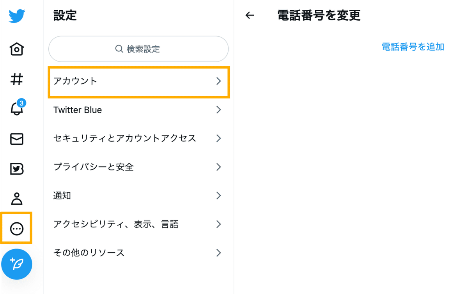Click the 電話番号を追加 link
The height and width of the screenshot is (294, 468).
pyautogui.click(x=413, y=47)
